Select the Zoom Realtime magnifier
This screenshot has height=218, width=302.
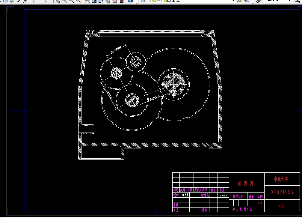pyautogui.click(x=64, y=1)
